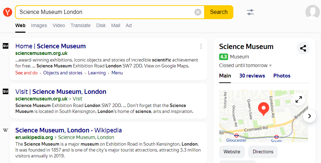Focus the search input field
The height and width of the screenshot is (163, 321).
click(104, 12)
